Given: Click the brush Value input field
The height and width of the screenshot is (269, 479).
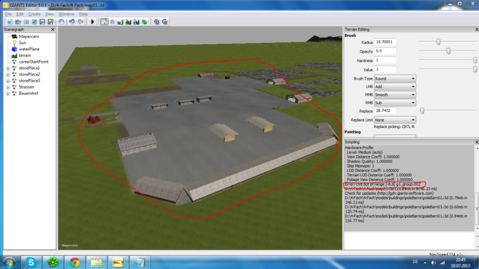Looking at the screenshot, I should (385, 69).
